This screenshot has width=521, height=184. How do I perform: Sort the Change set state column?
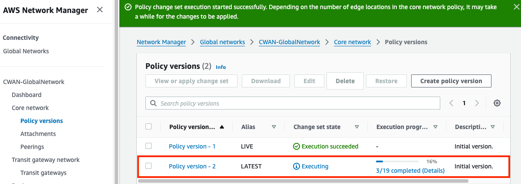point(357,127)
